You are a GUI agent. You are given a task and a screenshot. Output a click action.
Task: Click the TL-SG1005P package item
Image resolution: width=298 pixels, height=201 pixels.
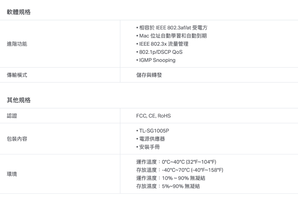click(x=154, y=131)
